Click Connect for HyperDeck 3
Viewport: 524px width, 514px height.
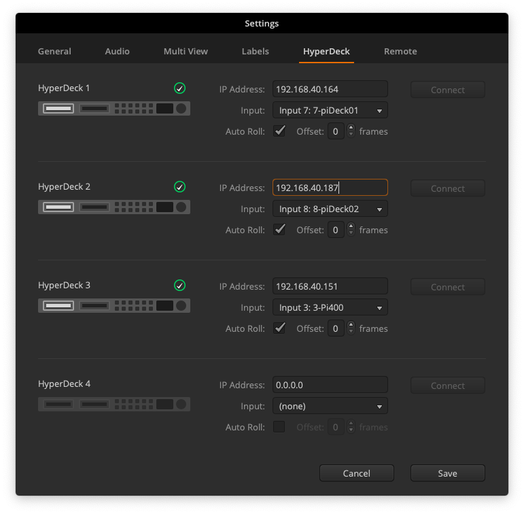pos(448,287)
